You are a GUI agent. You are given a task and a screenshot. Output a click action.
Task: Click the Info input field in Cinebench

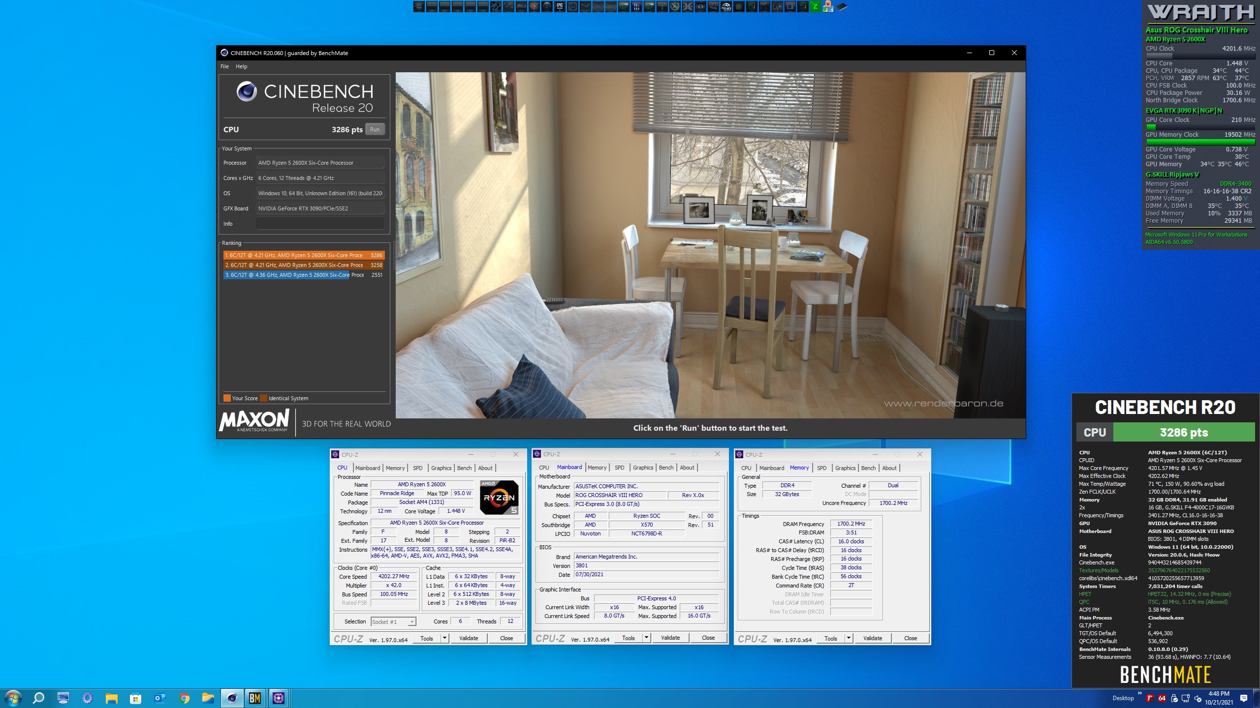[320, 224]
